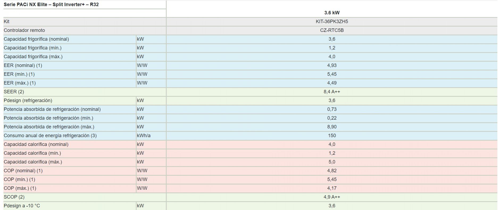This screenshot has width=500, height=210.
Task: Click the 'W/W' unit in COP (máx.) row
Action: coord(142,188)
